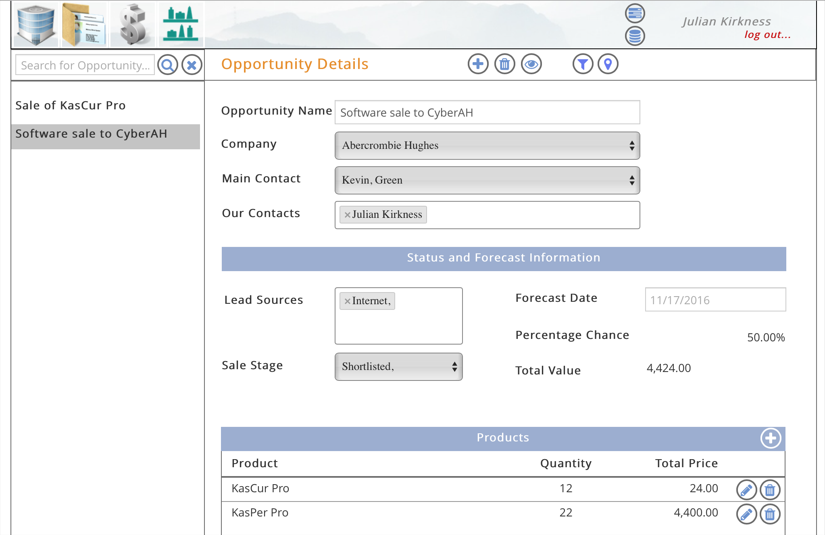Screen dimensions: 825x535
Task: Select Sale of KasCur Pro opportunity
Action: click(71, 106)
